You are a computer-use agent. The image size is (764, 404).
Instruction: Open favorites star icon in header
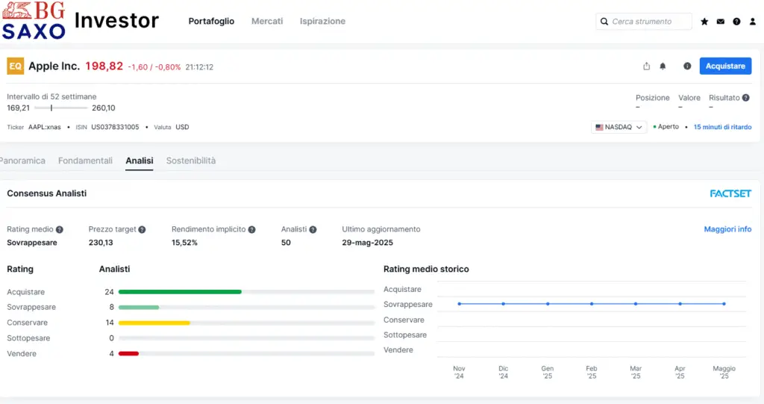704,22
